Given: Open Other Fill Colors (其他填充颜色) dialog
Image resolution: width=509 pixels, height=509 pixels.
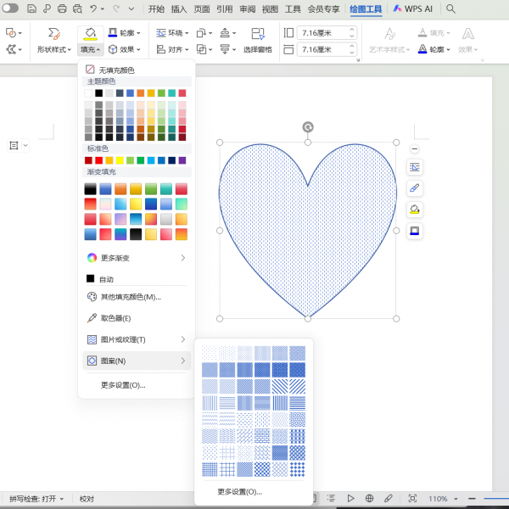Looking at the screenshot, I should point(130,297).
